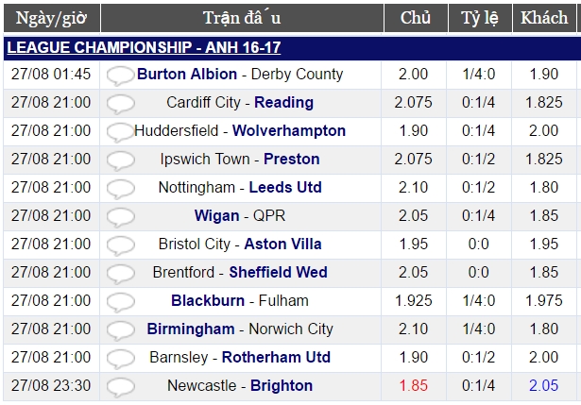This screenshot has height=405, width=581.
Task: Click the Ngày/giờ column header
Action: 52,18
